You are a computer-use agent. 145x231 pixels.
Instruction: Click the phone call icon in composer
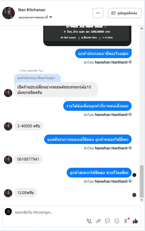click(x=89, y=221)
